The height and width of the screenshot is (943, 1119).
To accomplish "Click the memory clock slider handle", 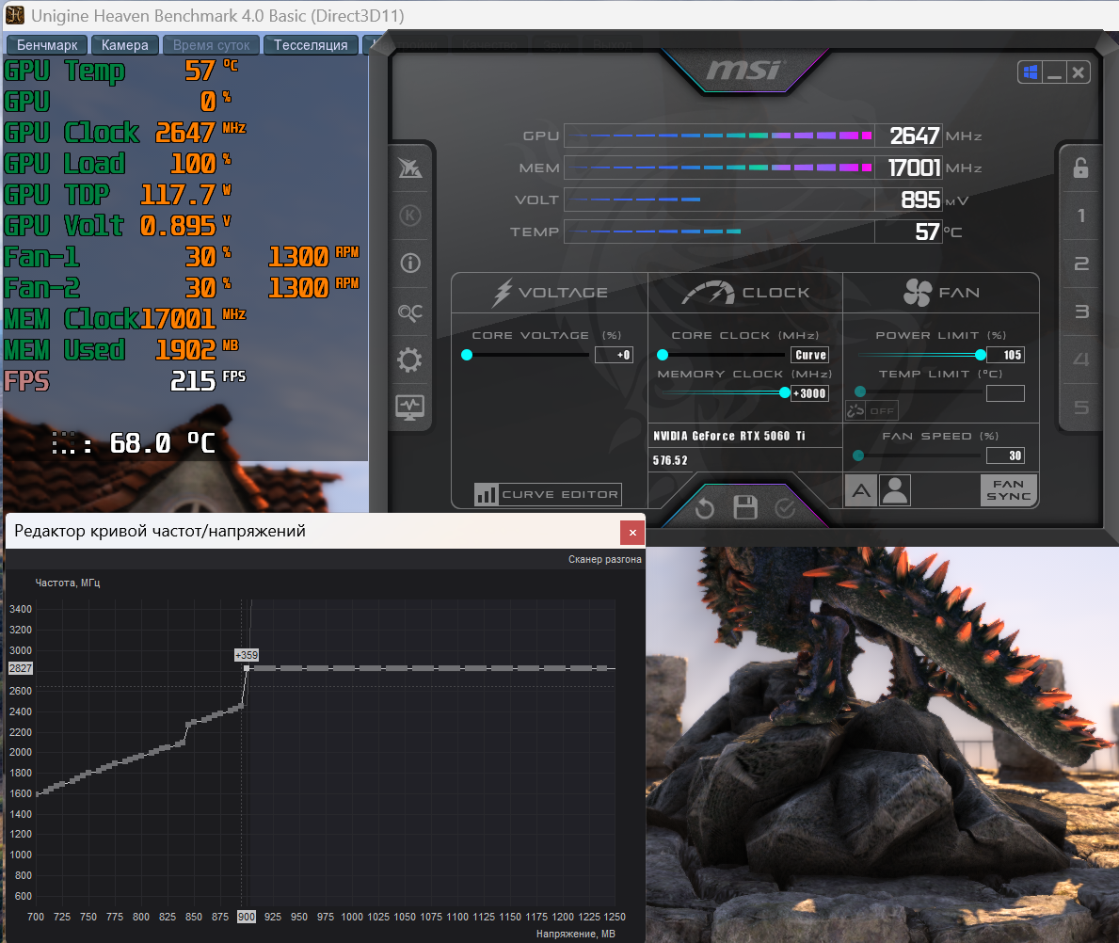I will [x=785, y=392].
